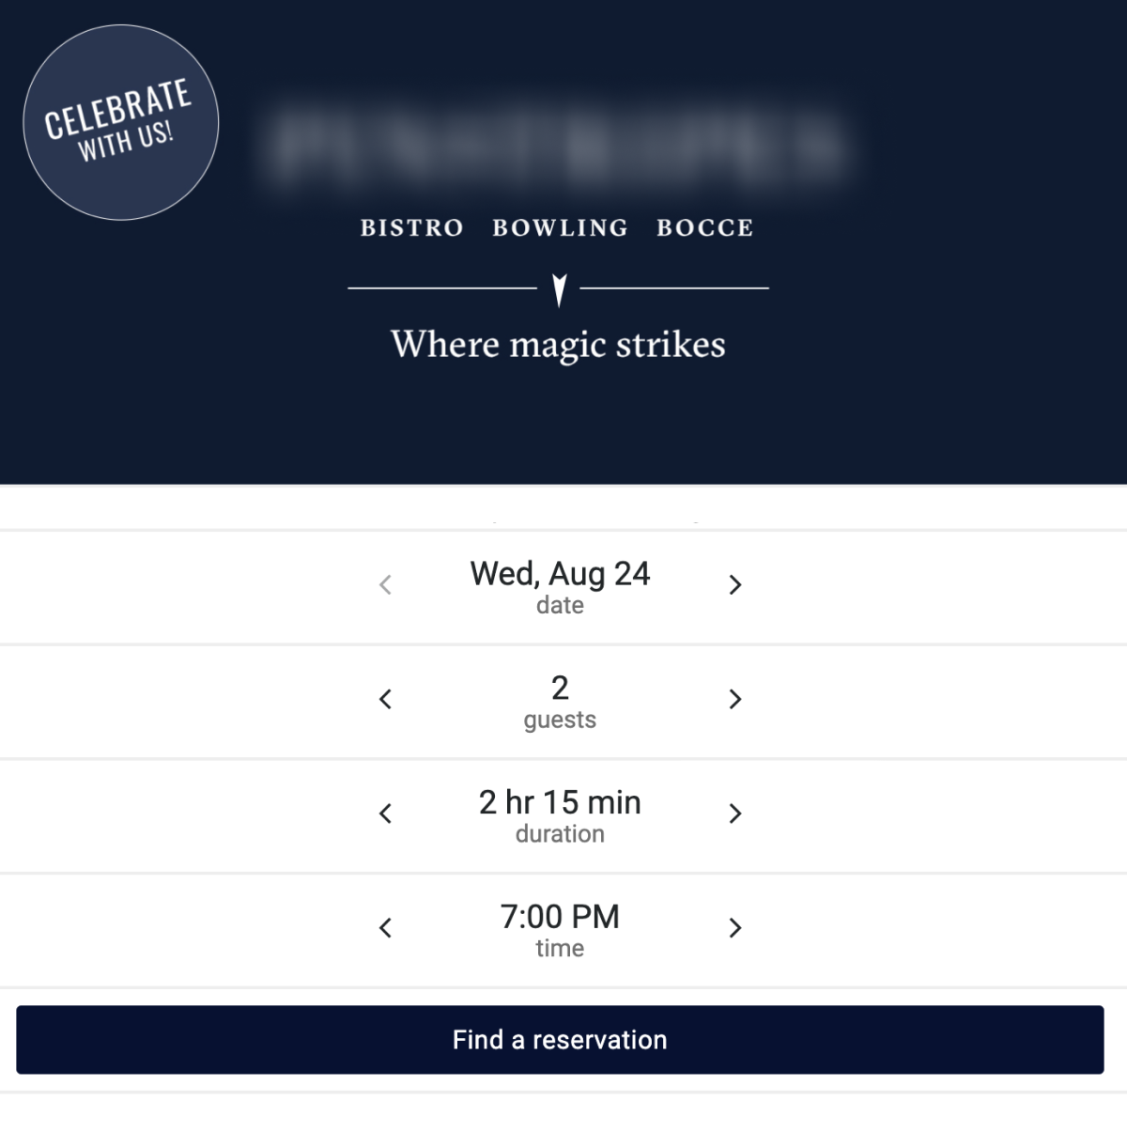
Task: Select an earlier reservation time
Action: (x=385, y=928)
